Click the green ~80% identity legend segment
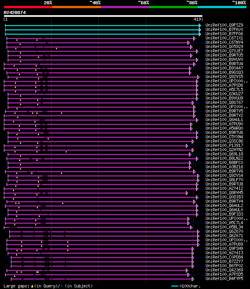The height and width of the screenshot is (289, 250). tap(173, 7)
